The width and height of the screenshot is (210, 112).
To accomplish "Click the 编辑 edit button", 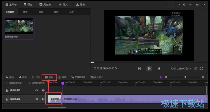I will 62,77.
